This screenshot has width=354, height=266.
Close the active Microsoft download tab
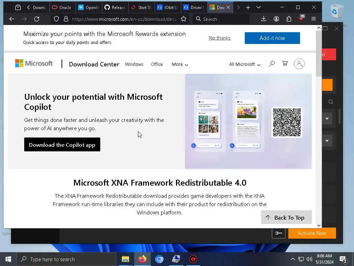pos(228,8)
